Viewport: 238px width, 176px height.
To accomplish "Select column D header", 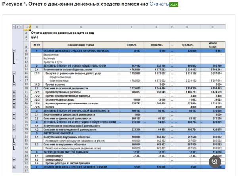I will (x=131, y=27).
